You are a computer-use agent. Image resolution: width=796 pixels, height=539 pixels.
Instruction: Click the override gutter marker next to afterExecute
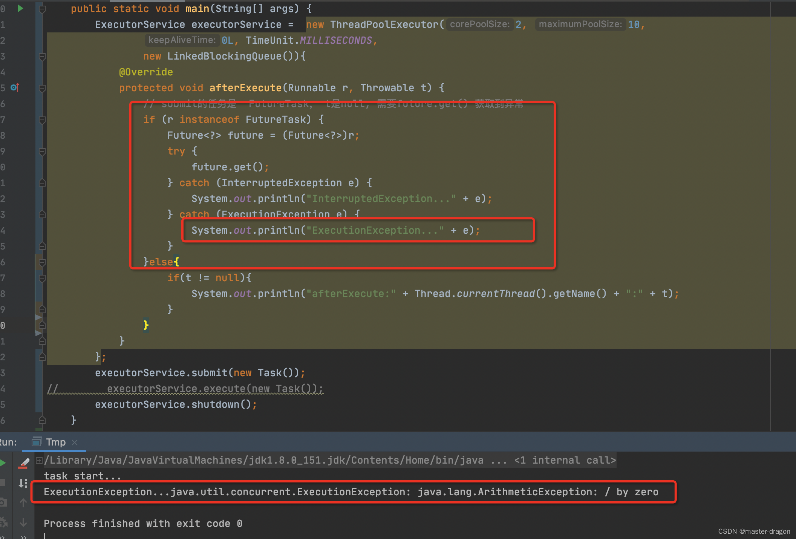(15, 87)
